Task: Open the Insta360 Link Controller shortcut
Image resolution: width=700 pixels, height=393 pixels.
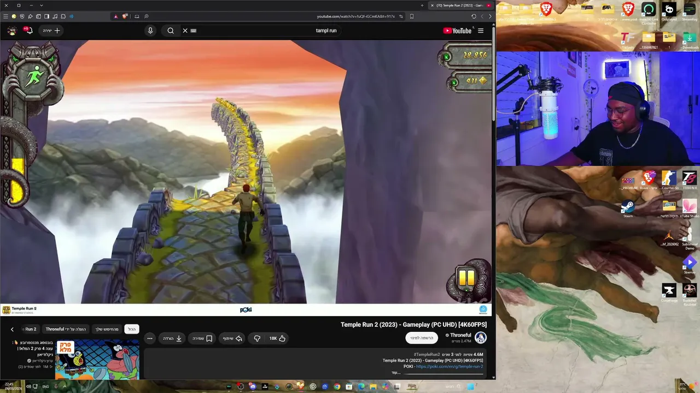Action: pos(649,13)
